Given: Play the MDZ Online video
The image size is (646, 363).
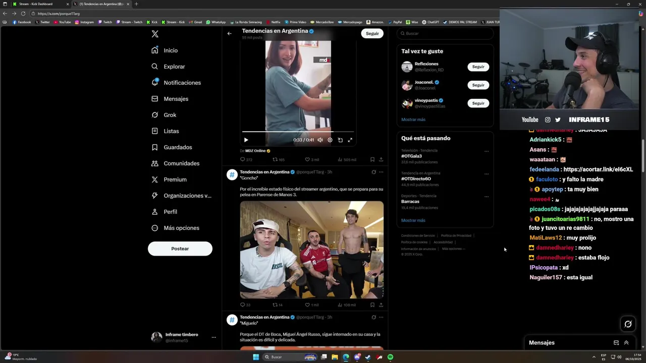Looking at the screenshot, I should (x=246, y=140).
